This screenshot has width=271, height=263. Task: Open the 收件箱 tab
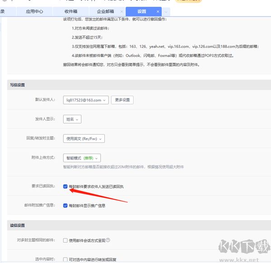71,12
